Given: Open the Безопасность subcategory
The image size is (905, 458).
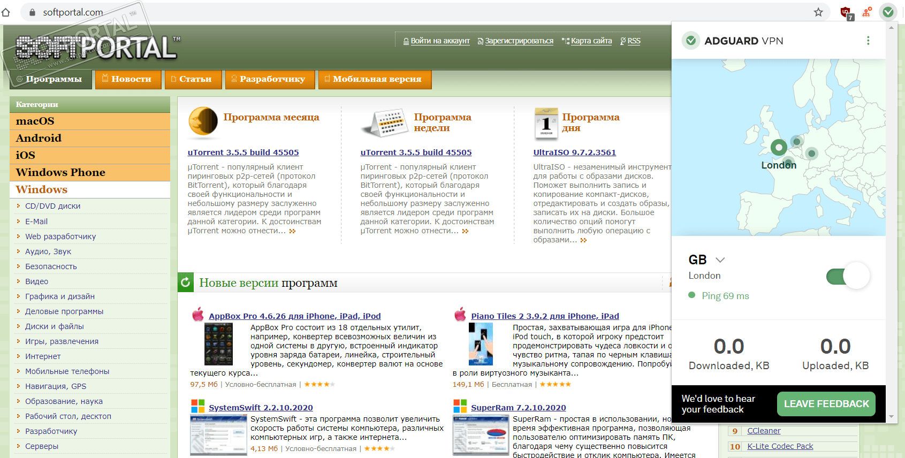Looking at the screenshot, I should click(51, 266).
